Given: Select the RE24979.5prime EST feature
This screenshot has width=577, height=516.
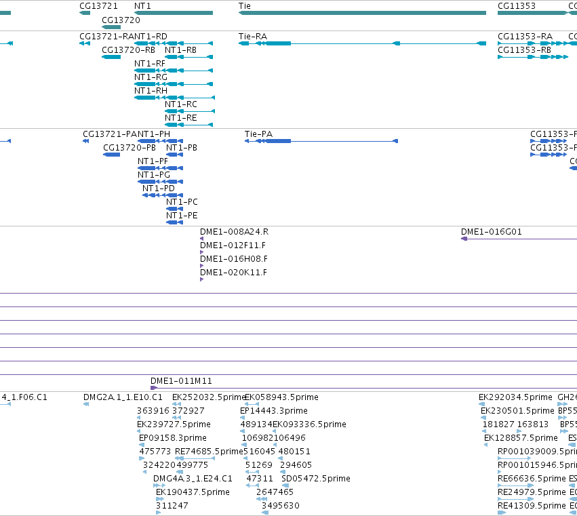Looking at the screenshot, I should point(515,499).
